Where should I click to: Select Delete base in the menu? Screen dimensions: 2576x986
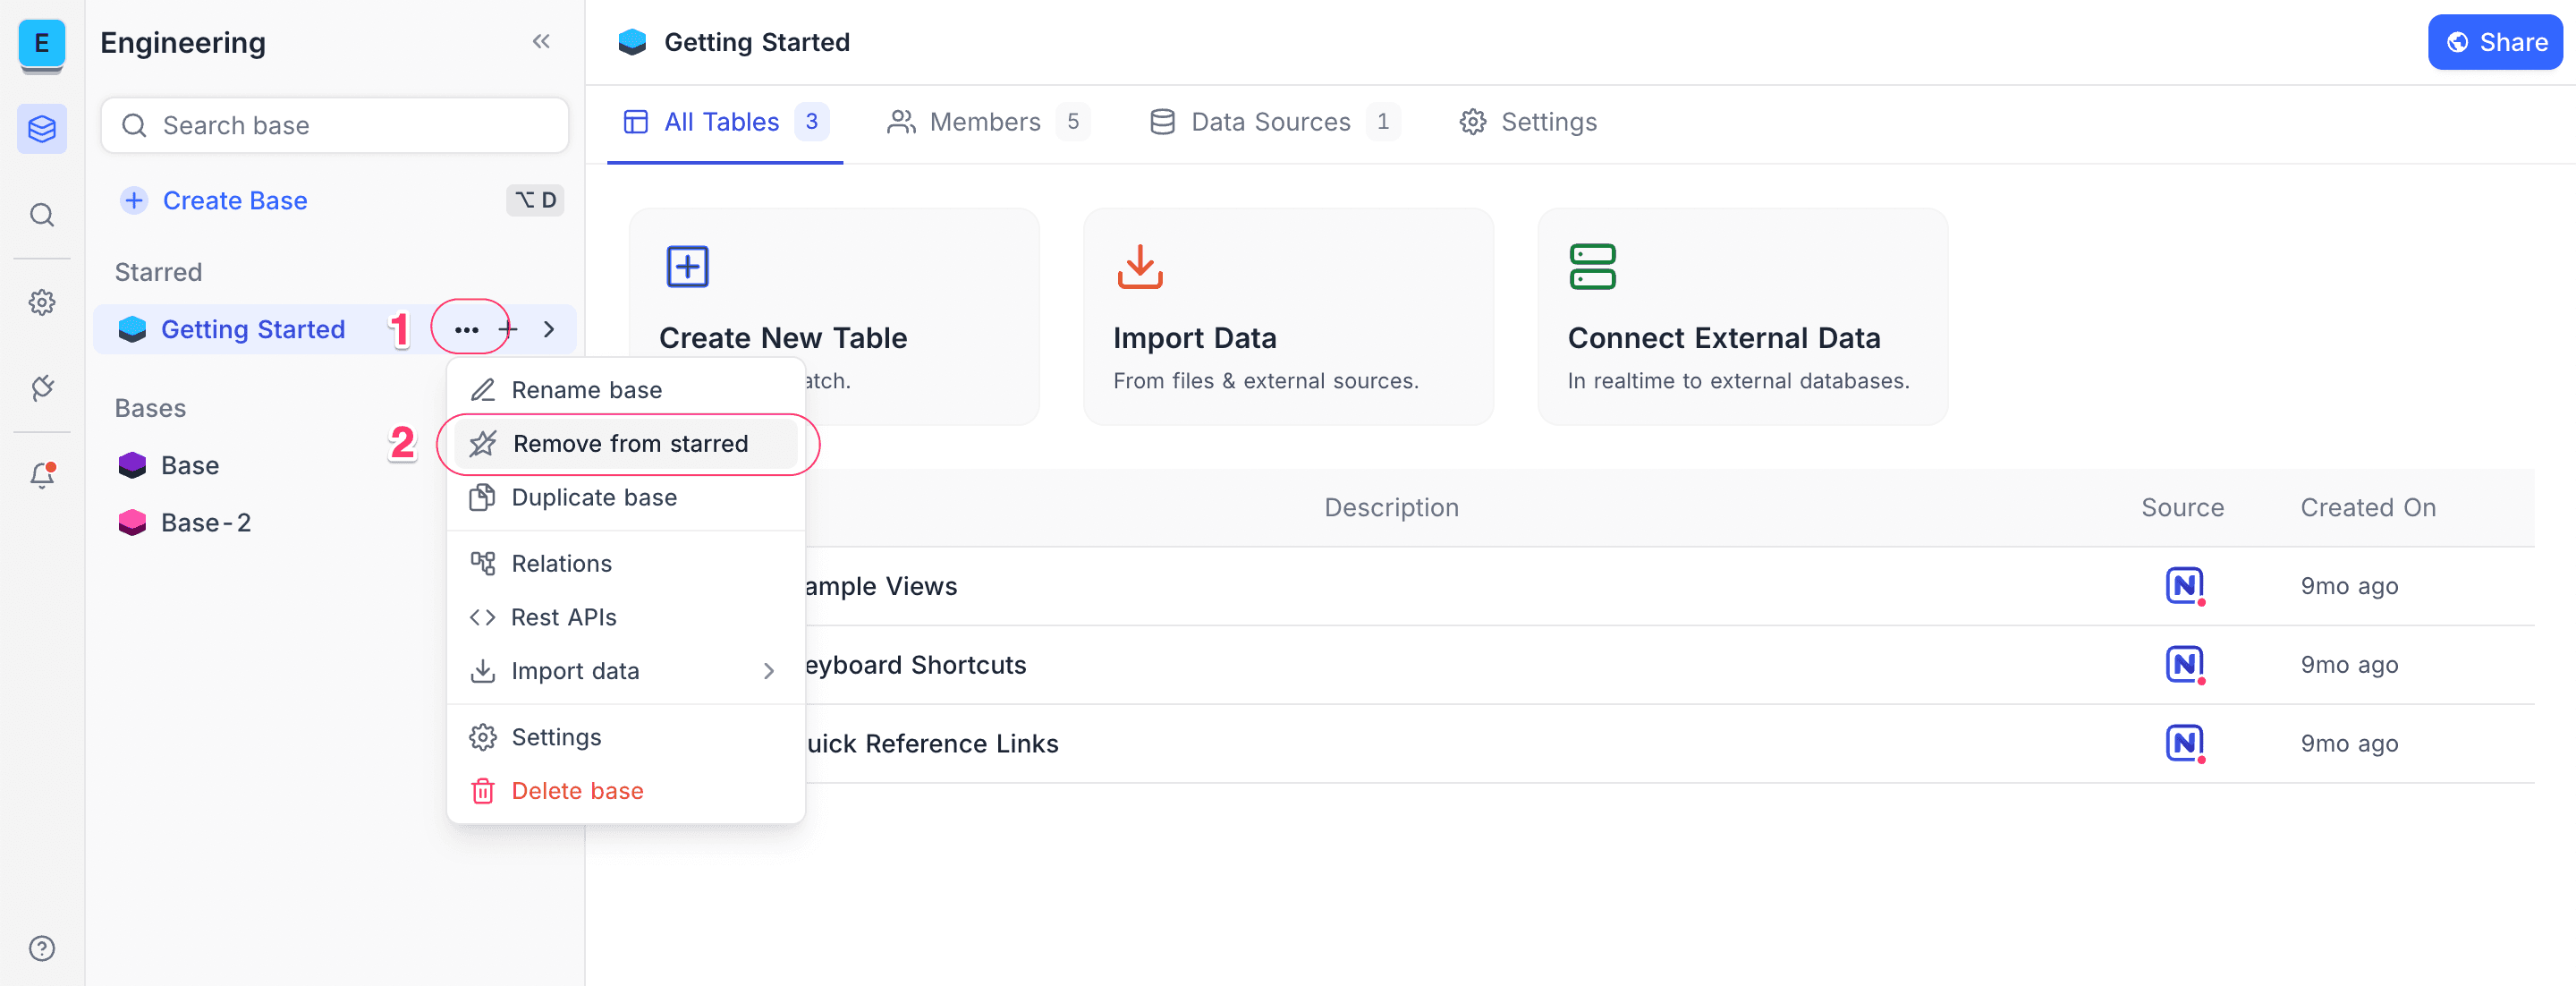(x=577, y=791)
